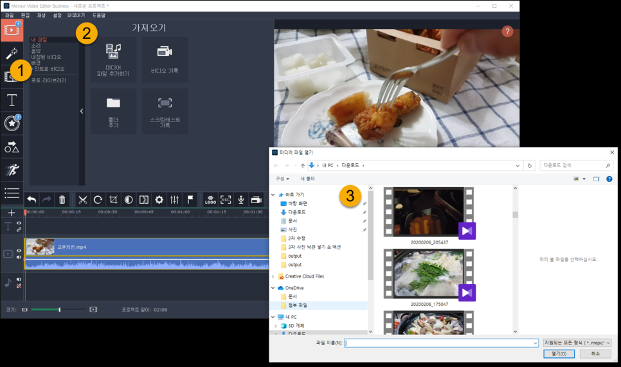Open the 파일 menu
The width and height of the screenshot is (621, 367).
(x=9, y=15)
